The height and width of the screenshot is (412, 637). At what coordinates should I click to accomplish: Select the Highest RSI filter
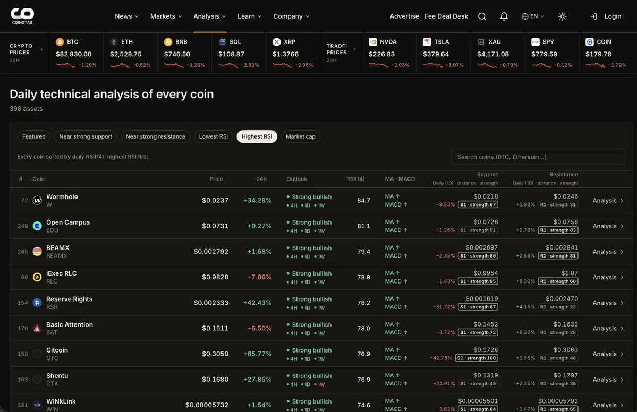tap(257, 136)
